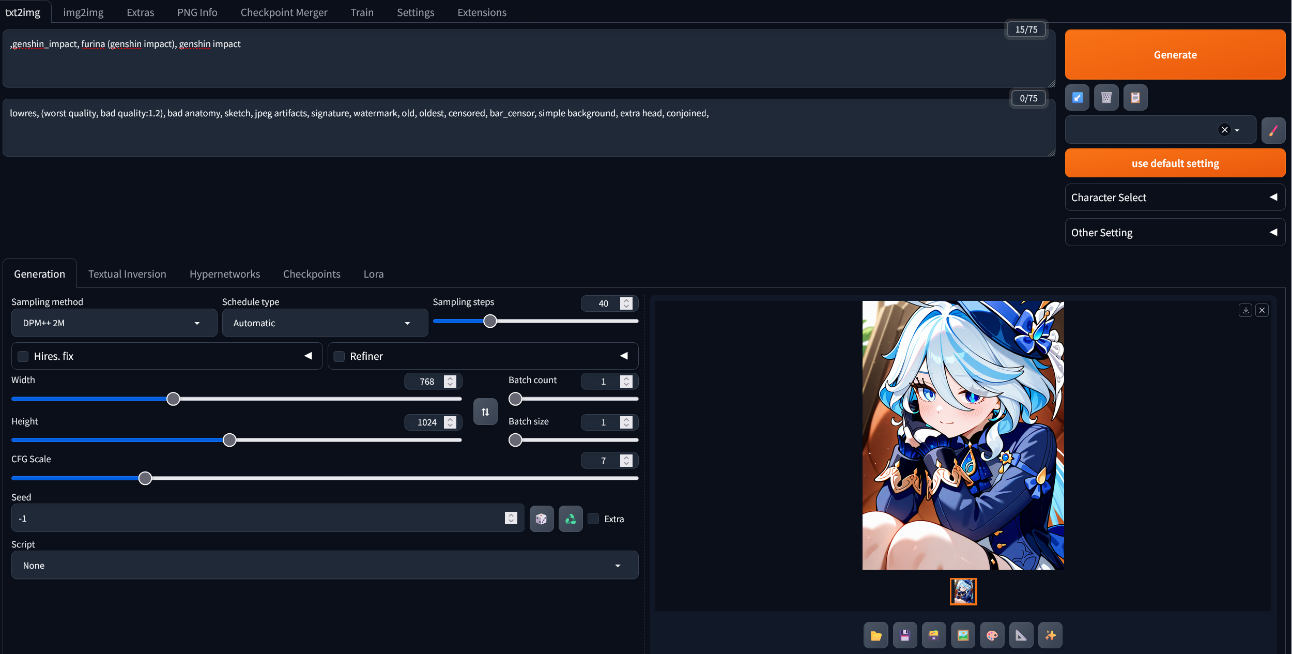Open the Lora tab
Screen dimensions: 1292x654
pyautogui.click(x=373, y=274)
